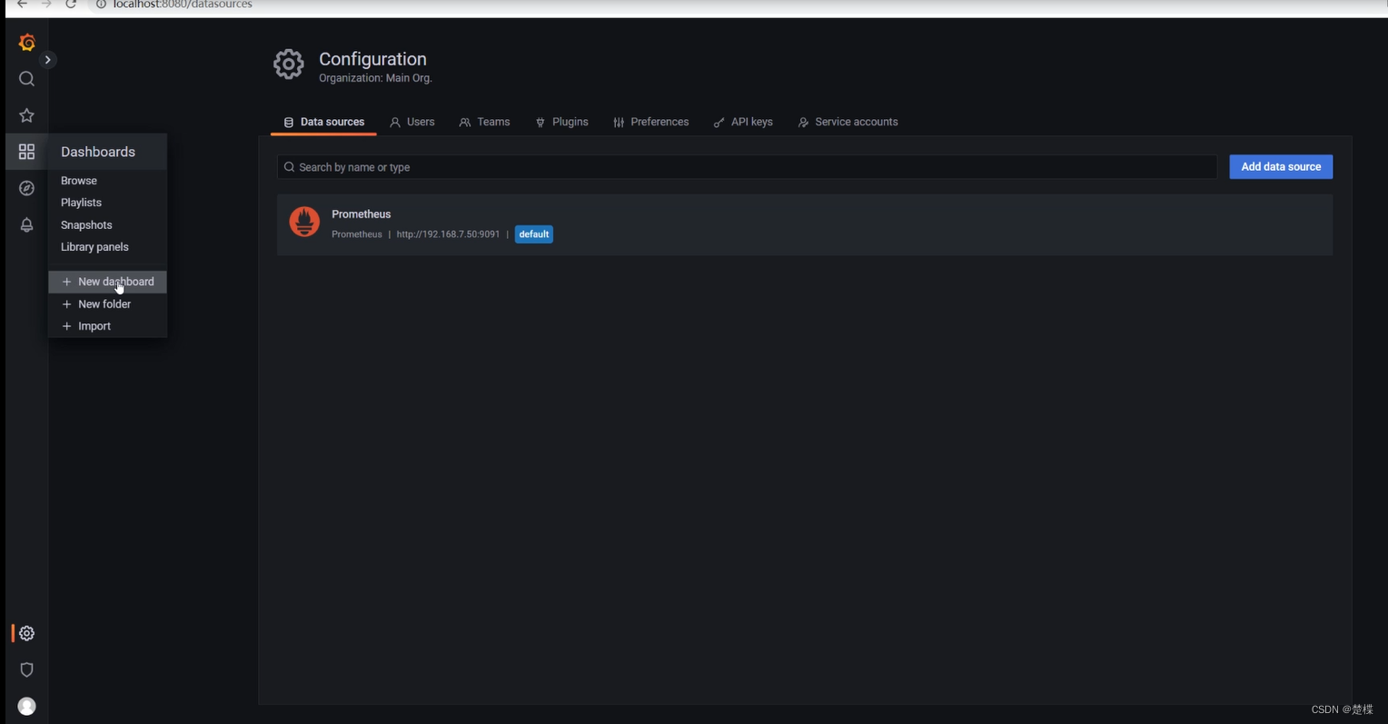Click the Prometheus flame logo
Screen dimensions: 1388x724
click(304, 222)
